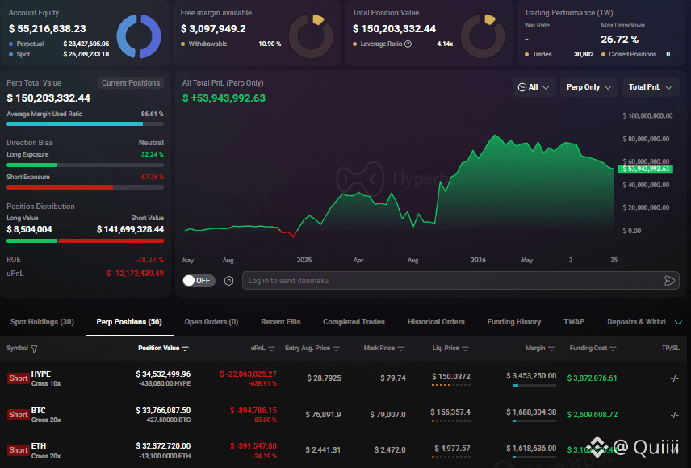
Task: Click the danmaku send arrow icon
Action: click(x=669, y=281)
